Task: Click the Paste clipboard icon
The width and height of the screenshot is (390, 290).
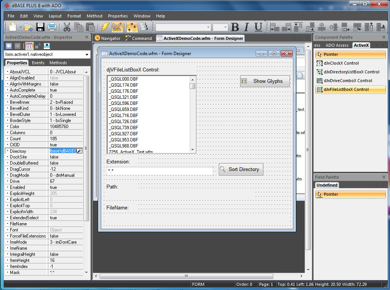Action: click(90, 27)
